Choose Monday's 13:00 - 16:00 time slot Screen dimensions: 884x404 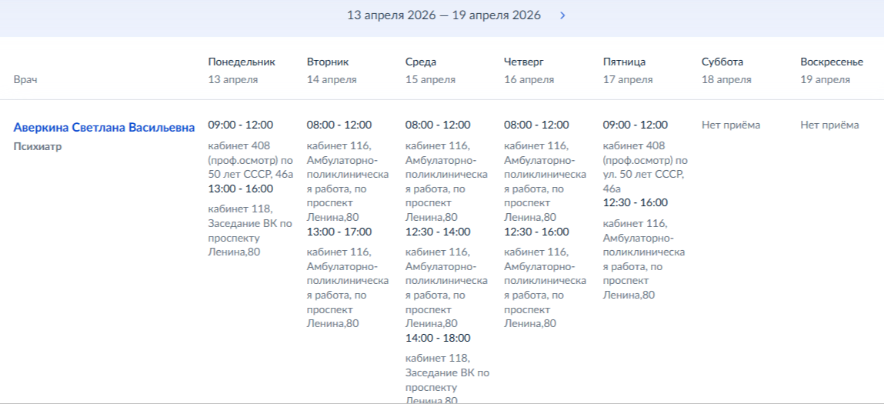(x=240, y=188)
